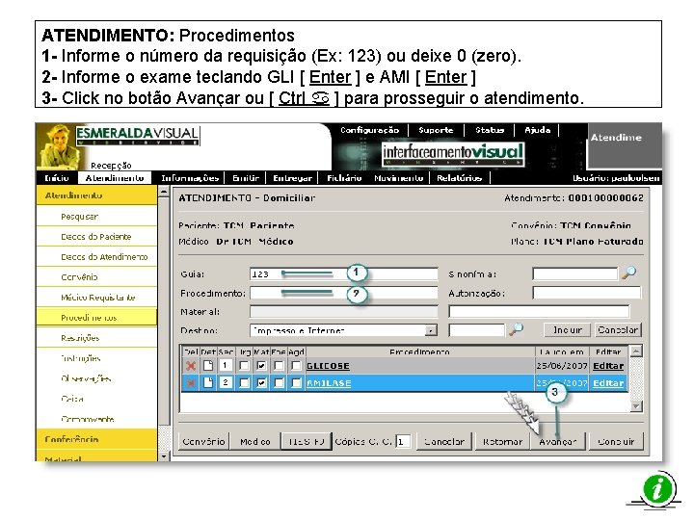The height and width of the screenshot is (520, 694).
Task: Click Cancelar button beside Incluir
Action: 618,330
